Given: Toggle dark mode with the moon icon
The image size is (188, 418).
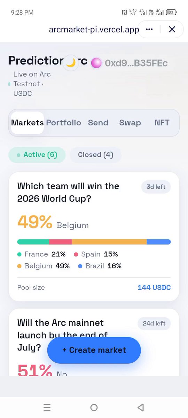Looking at the screenshot, I should (x=71, y=63).
